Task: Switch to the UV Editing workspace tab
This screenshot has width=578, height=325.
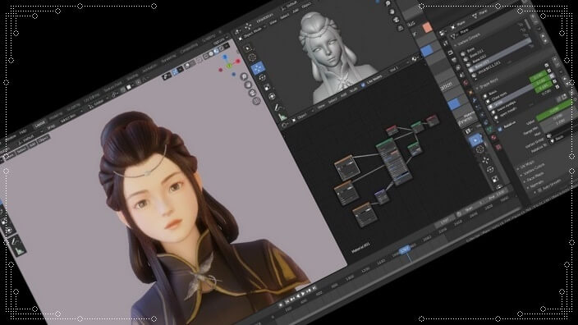Action: 91,98
